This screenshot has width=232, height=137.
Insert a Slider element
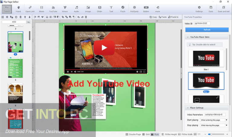pyautogui.click(x=100, y=9)
